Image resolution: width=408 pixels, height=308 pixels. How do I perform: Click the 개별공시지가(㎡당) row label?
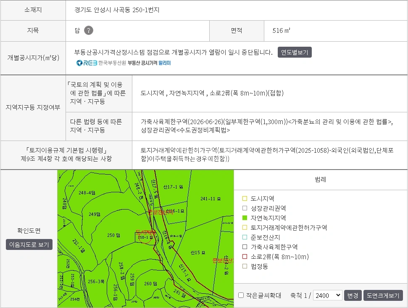(33, 58)
